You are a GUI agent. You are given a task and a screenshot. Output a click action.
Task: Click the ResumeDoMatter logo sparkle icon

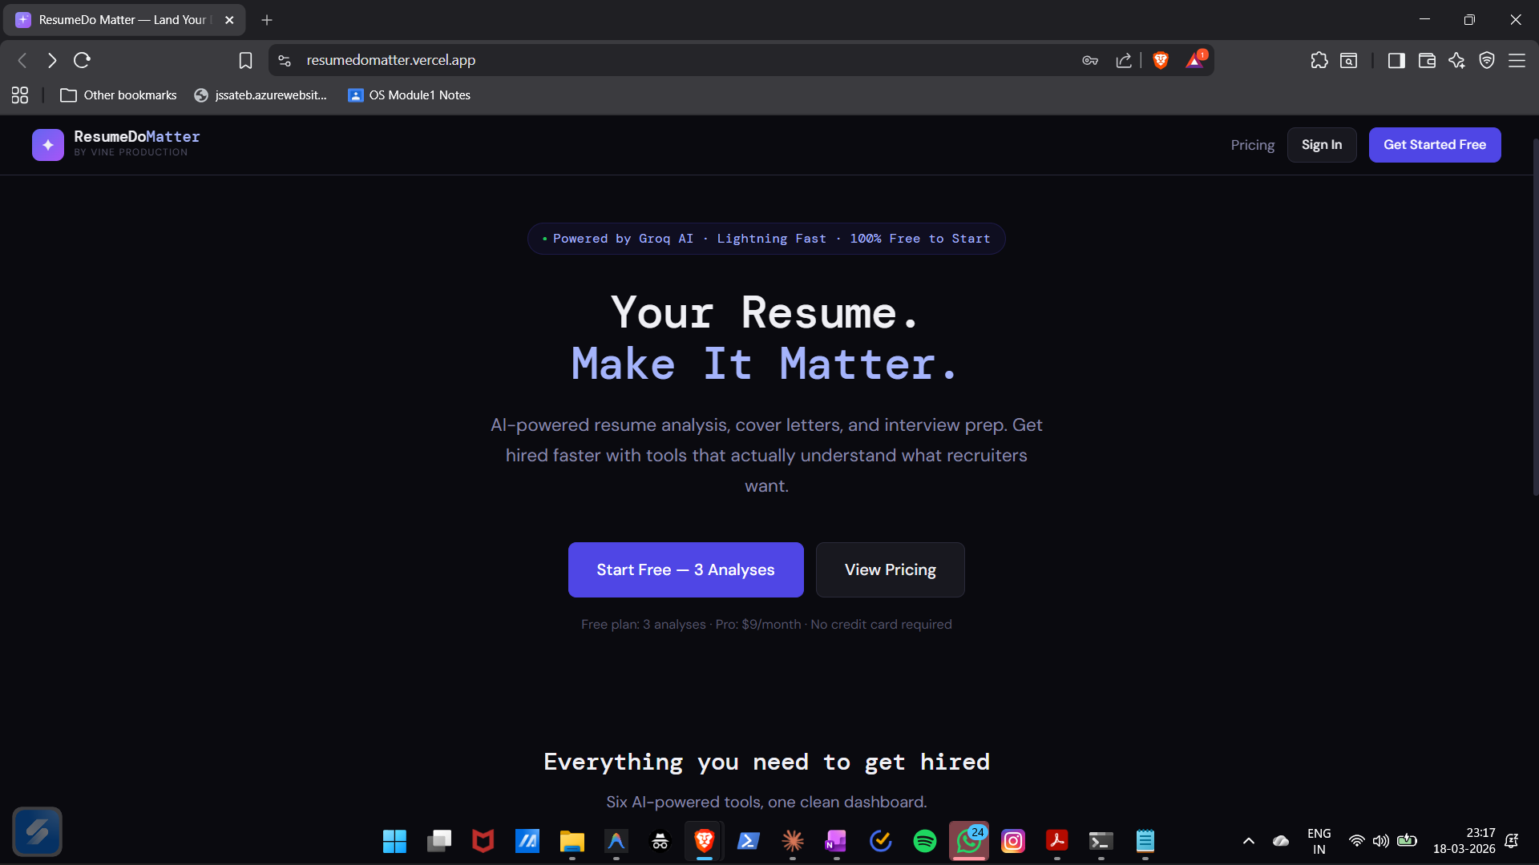pyautogui.click(x=47, y=145)
